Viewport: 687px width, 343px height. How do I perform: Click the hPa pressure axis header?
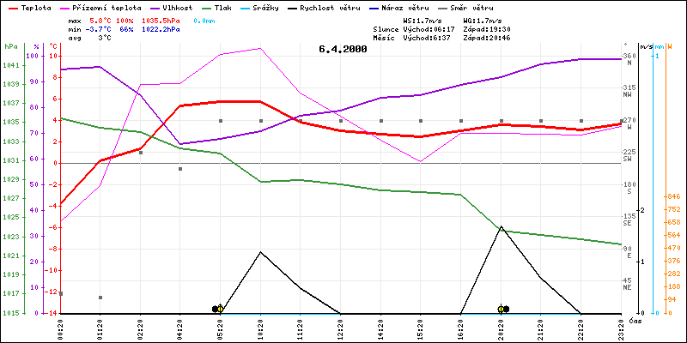(10, 45)
